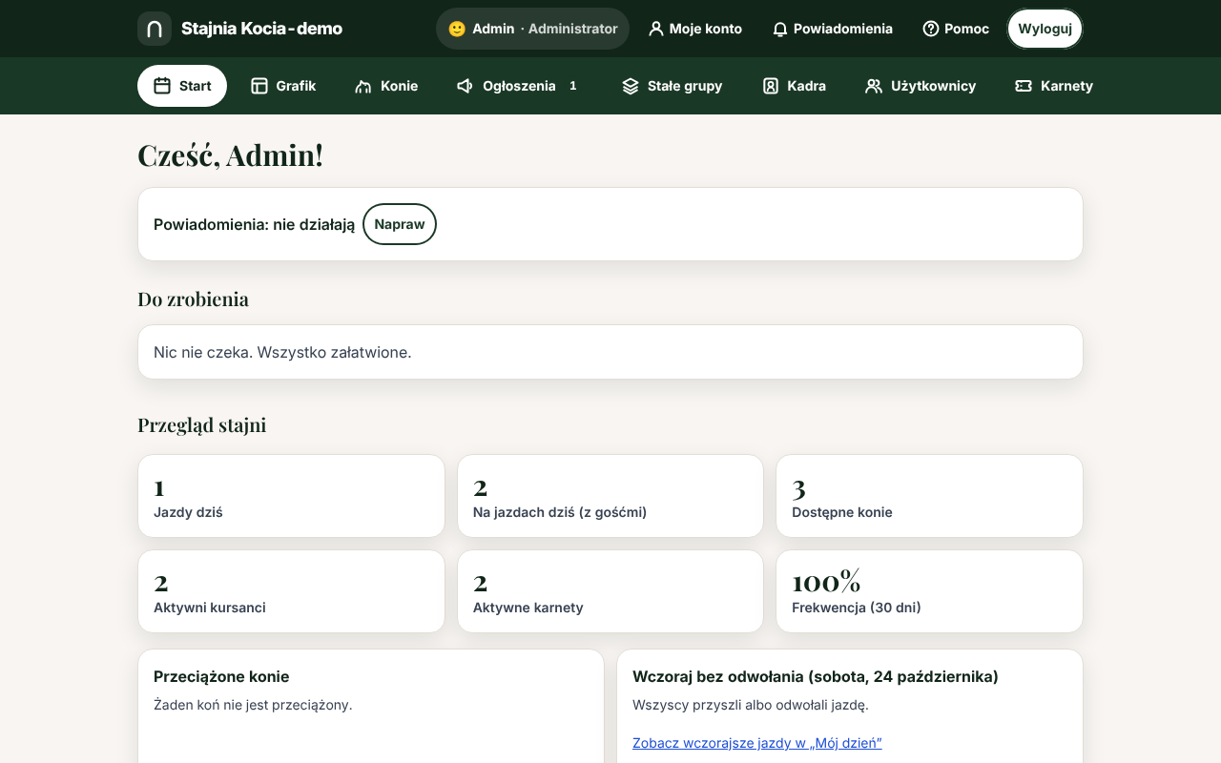Click the "Przeciążone konie" card title
This screenshot has height=763, width=1221.
221,676
